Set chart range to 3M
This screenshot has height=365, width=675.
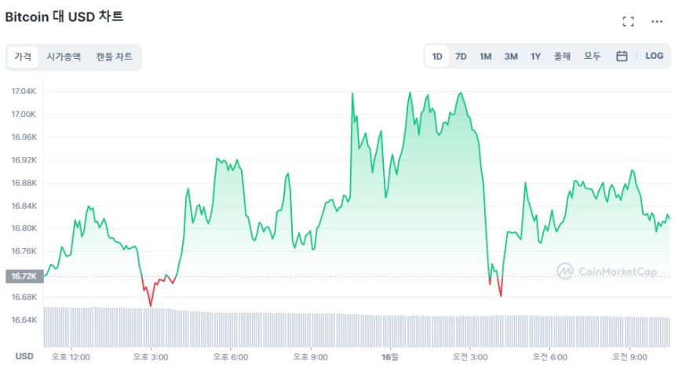tap(511, 57)
